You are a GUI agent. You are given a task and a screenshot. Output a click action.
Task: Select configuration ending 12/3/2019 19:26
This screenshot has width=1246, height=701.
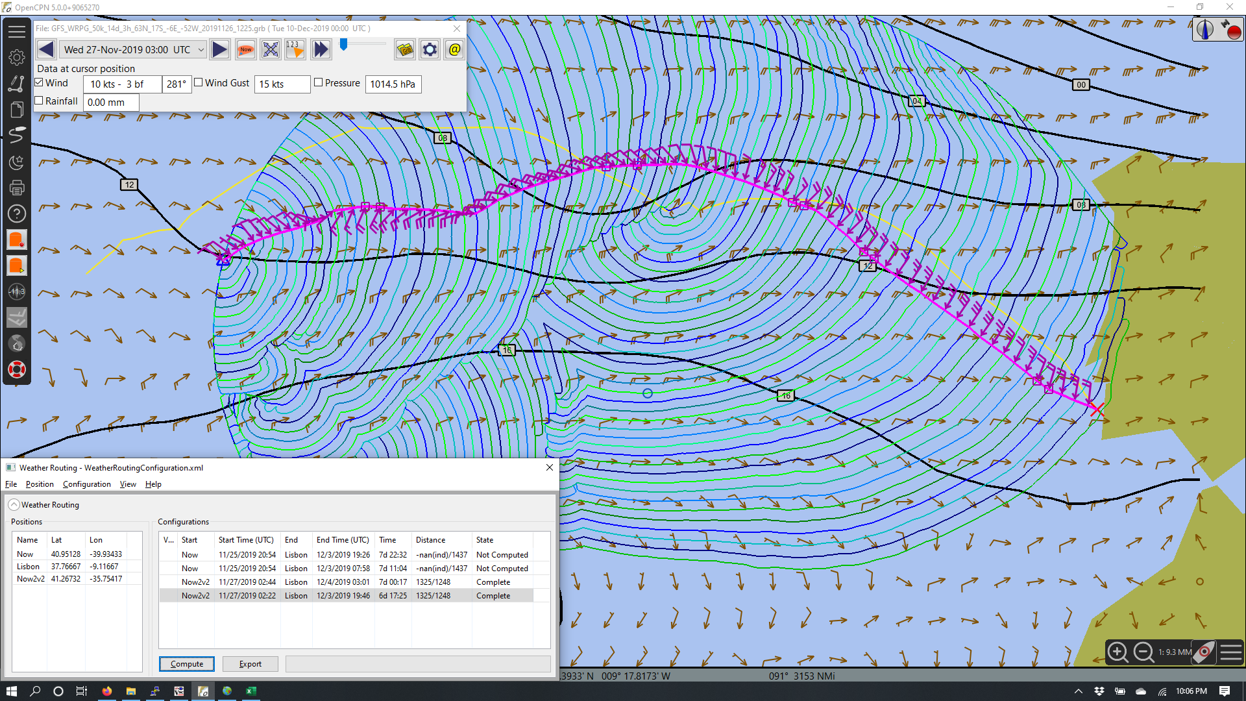347,555
